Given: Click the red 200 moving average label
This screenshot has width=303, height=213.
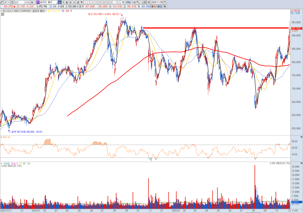Looking at the screenshot, I should pyautogui.click(x=67, y=11).
